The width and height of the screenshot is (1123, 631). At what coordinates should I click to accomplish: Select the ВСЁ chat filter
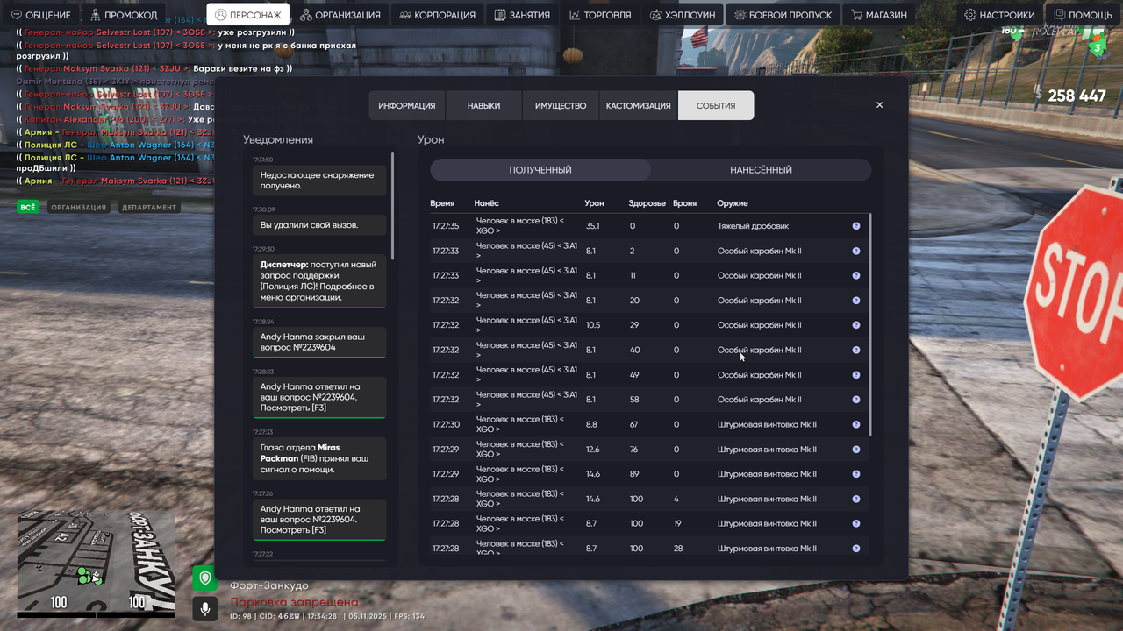(28, 208)
